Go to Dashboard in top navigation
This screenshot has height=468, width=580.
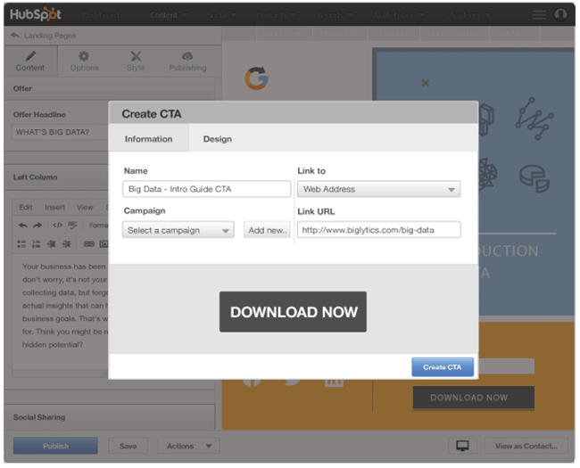click(101, 15)
